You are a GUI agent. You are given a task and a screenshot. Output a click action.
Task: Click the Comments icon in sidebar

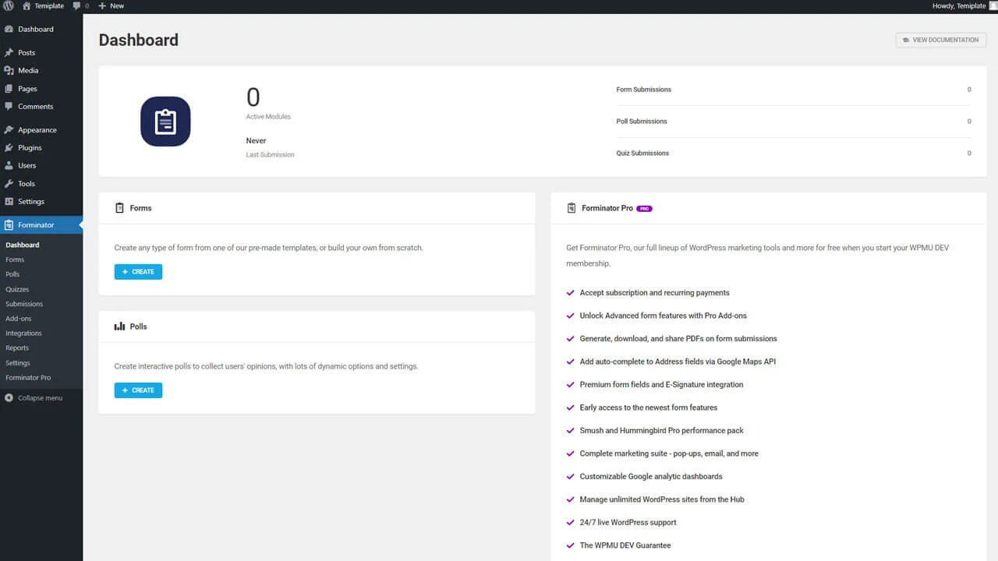tap(9, 106)
